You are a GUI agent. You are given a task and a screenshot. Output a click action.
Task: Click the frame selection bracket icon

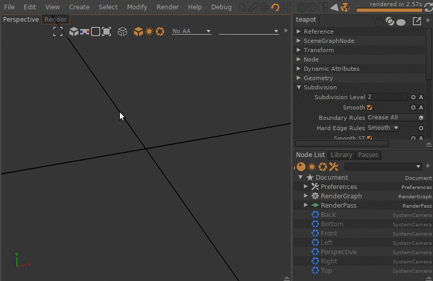click(58, 32)
